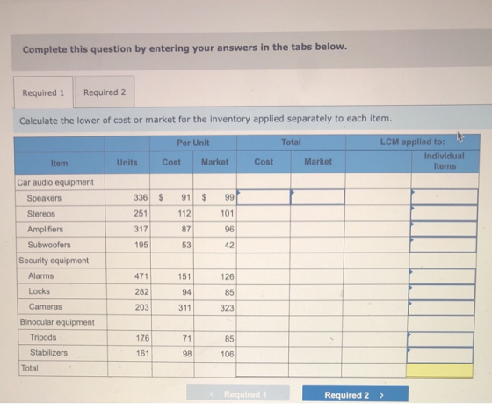Click the 'Cameras' row label
This screenshot has width=492, height=404.
point(45,306)
